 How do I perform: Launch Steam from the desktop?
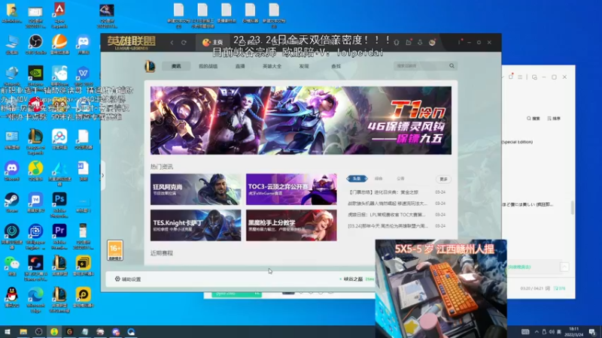(x=12, y=202)
